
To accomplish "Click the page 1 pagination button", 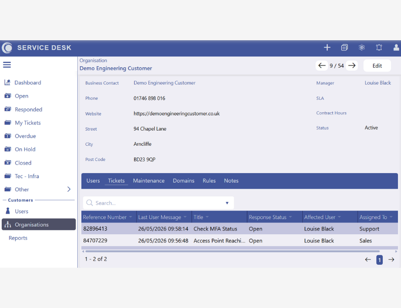I will coord(380,260).
